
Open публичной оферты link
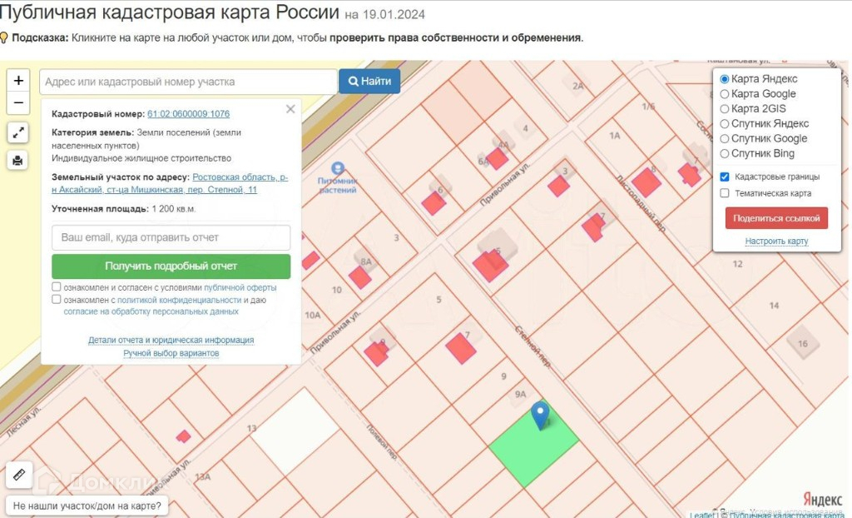pos(240,287)
